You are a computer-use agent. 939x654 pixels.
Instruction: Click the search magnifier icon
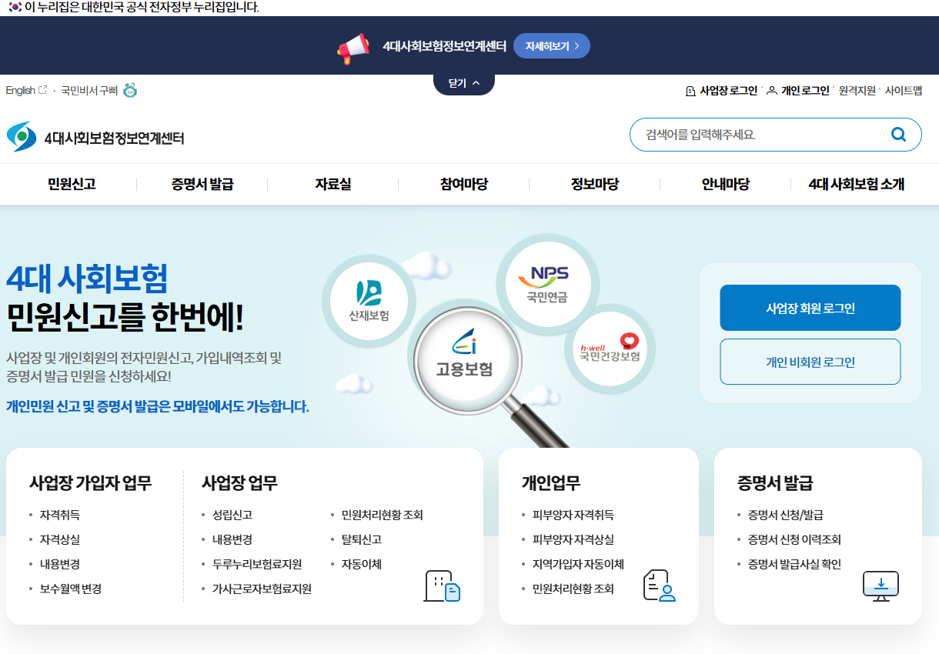898,134
